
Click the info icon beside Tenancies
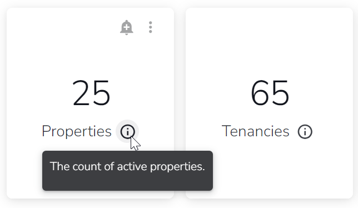[305, 131]
